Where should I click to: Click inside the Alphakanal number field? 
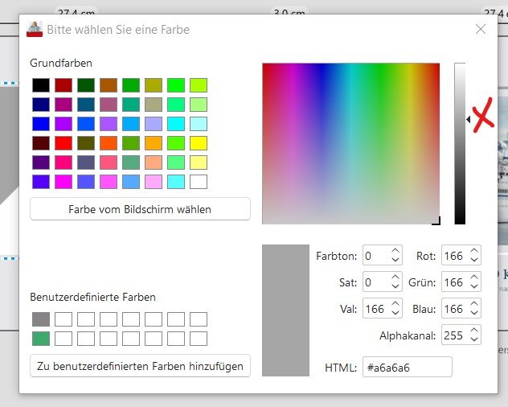click(x=453, y=335)
